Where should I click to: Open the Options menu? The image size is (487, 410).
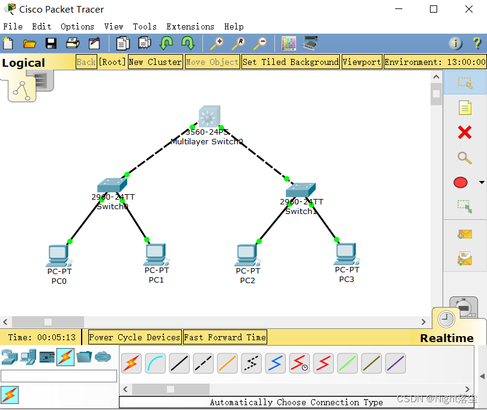[x=77, y=26]
